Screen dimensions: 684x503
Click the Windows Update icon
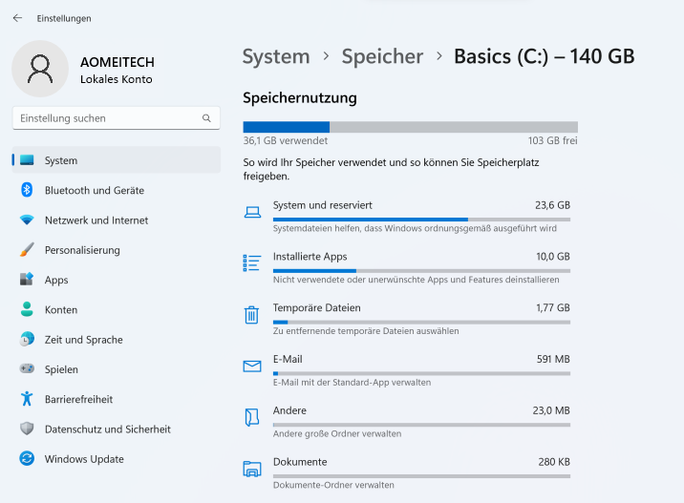pyautogui.click(x=27, y=459)
